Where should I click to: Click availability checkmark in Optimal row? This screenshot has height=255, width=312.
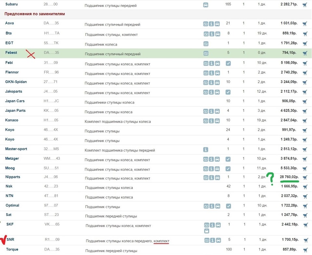(228, 206)
